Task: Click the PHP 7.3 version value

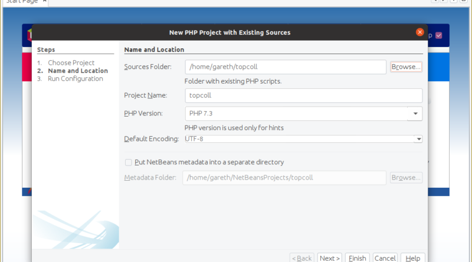Action: click(x=201, y=114)
